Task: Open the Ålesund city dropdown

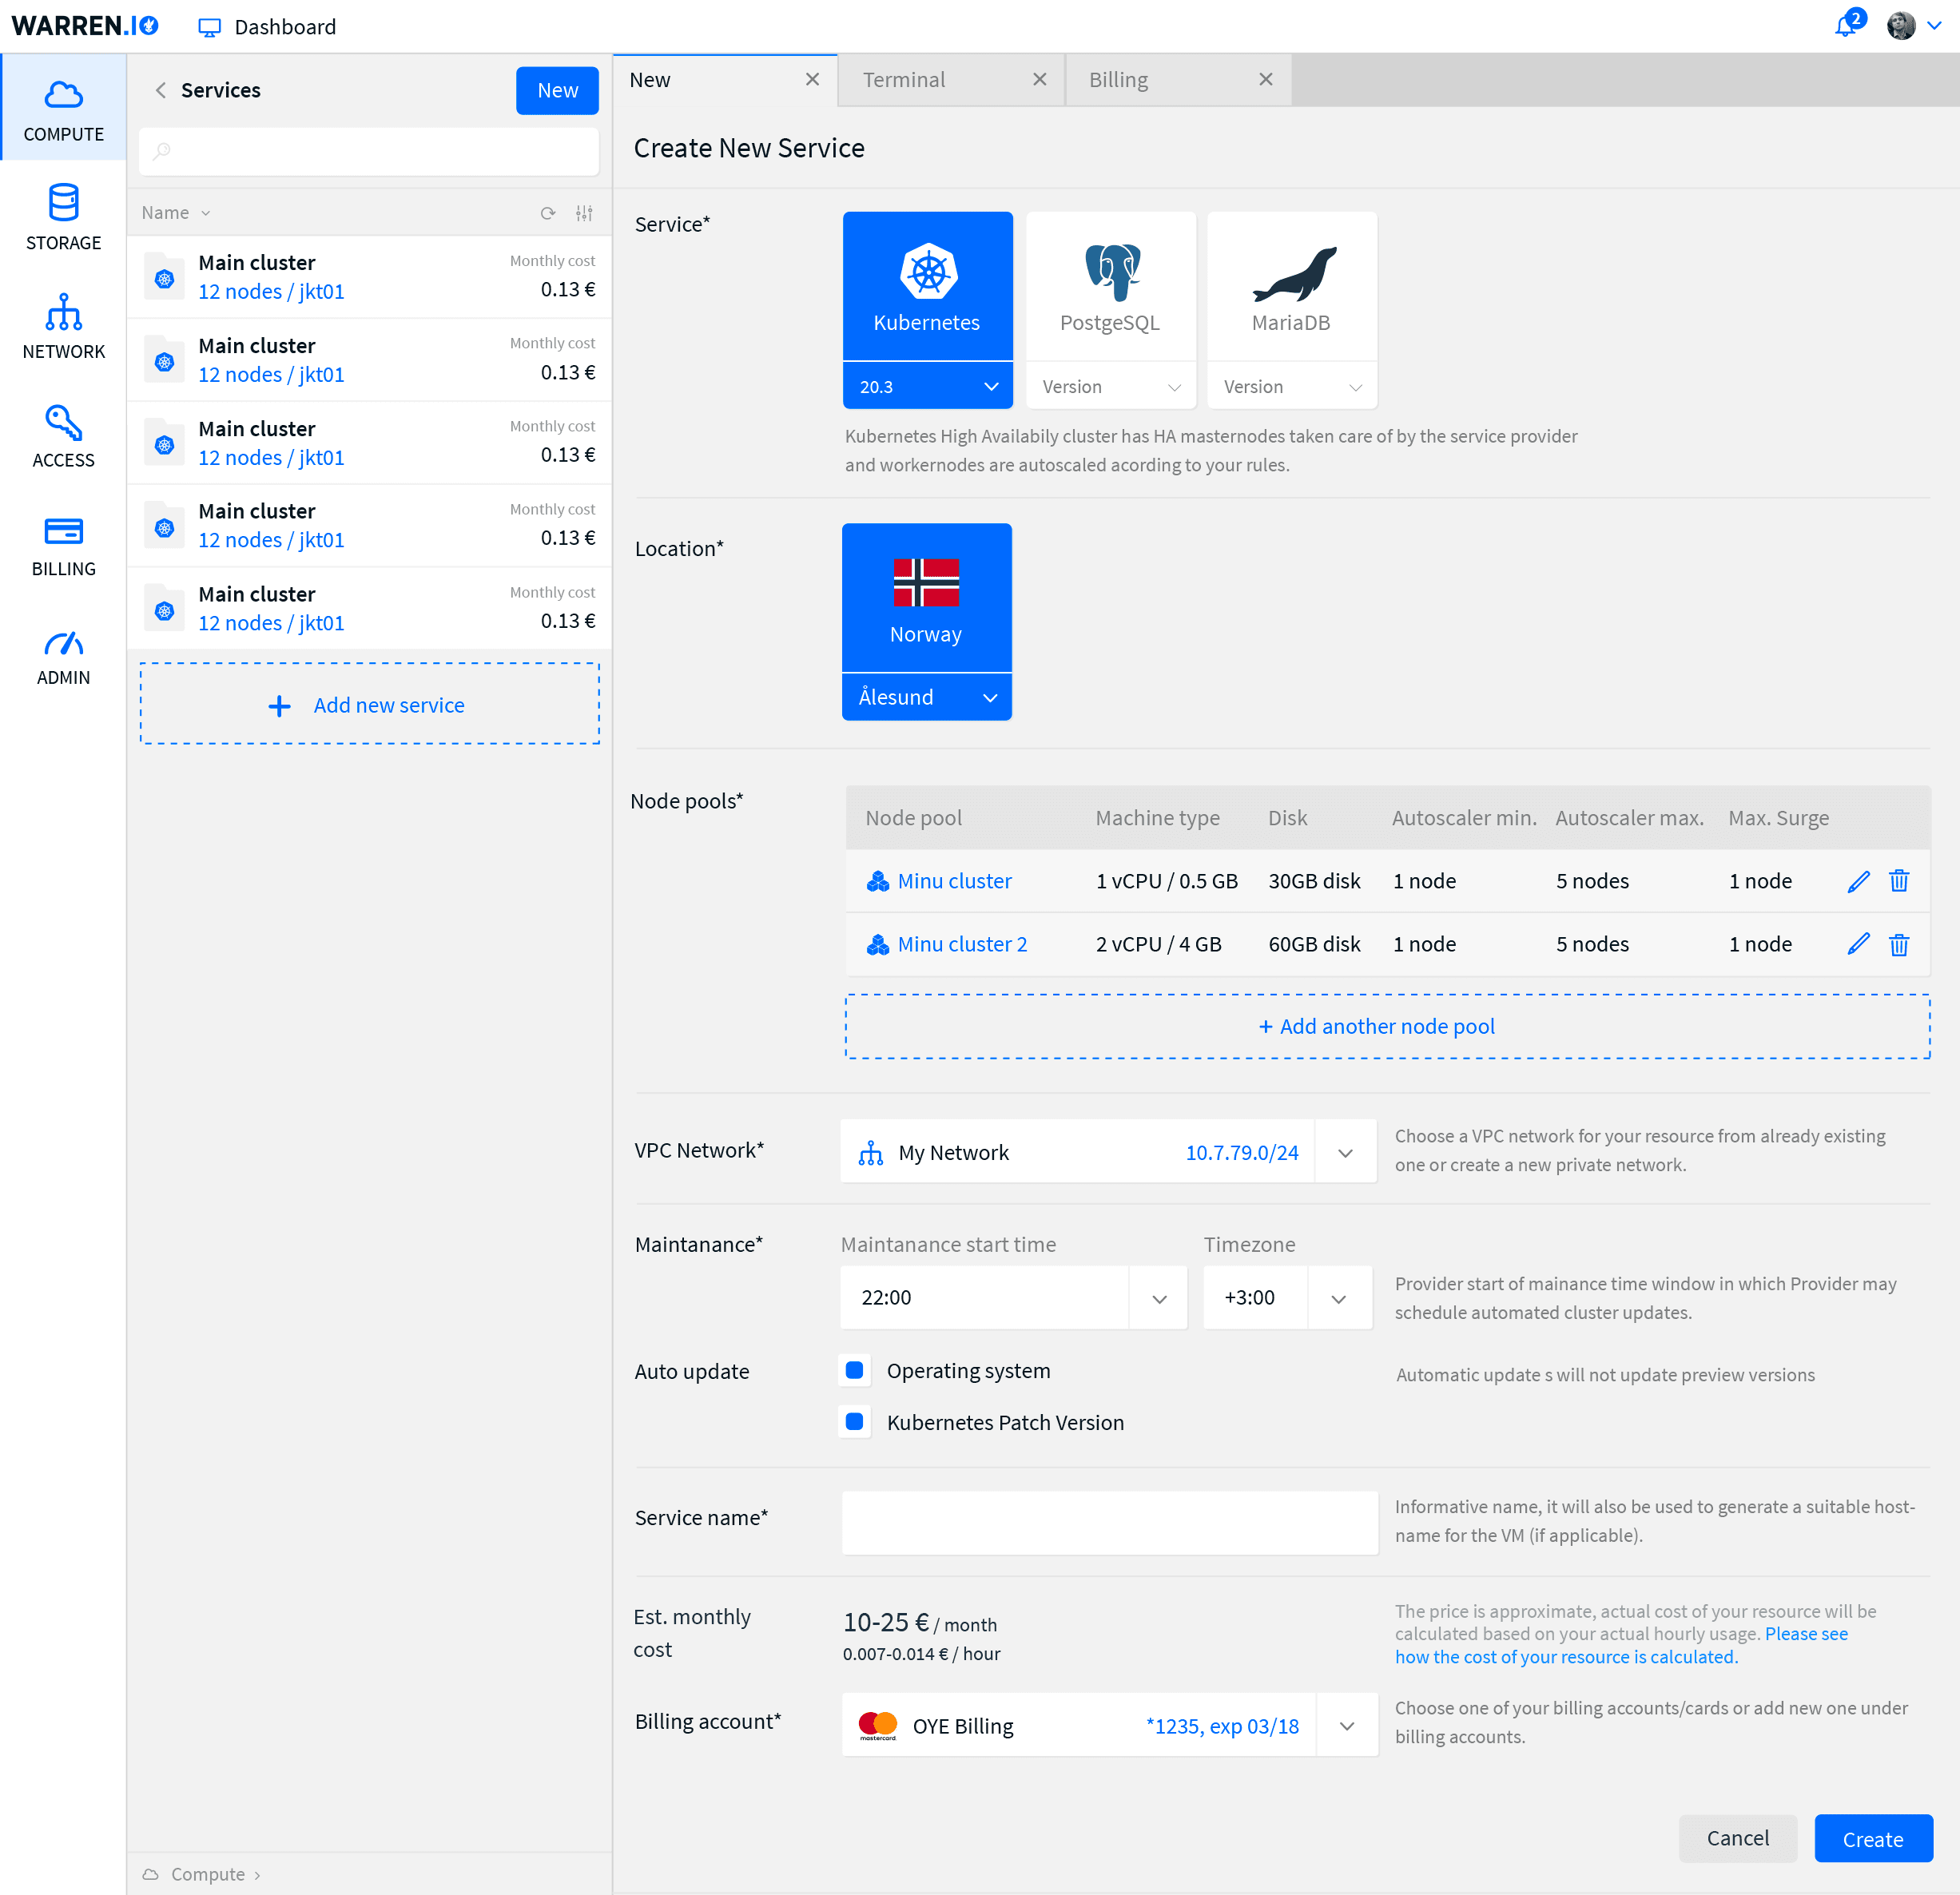Action: click(926, 697)
